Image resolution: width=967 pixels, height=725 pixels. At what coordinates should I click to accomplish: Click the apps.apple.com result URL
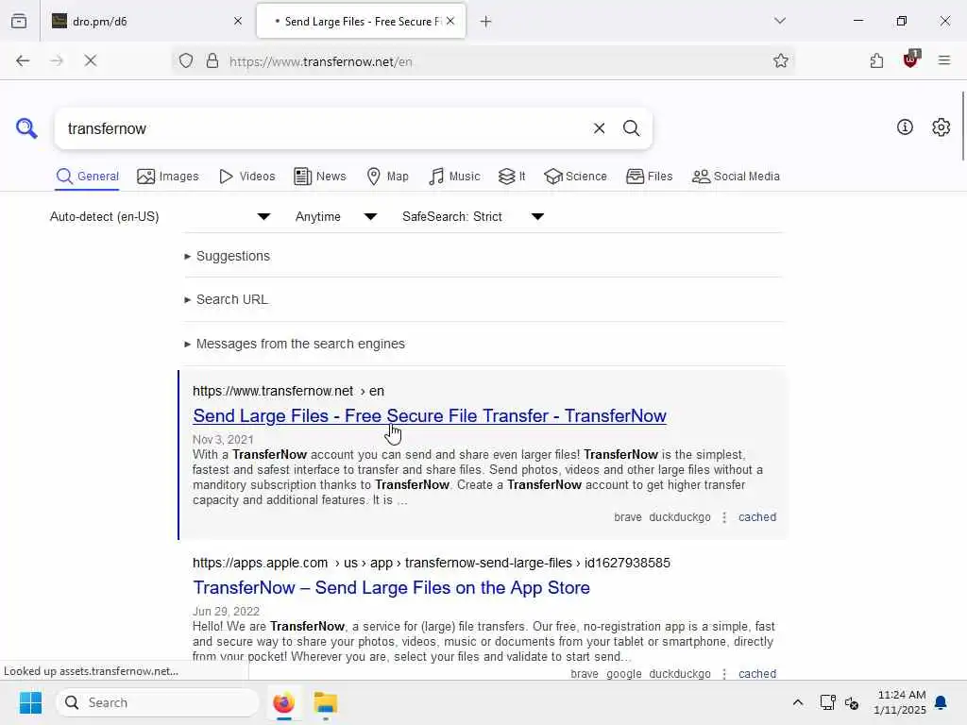pyautogui.click(x=431, y=563)
